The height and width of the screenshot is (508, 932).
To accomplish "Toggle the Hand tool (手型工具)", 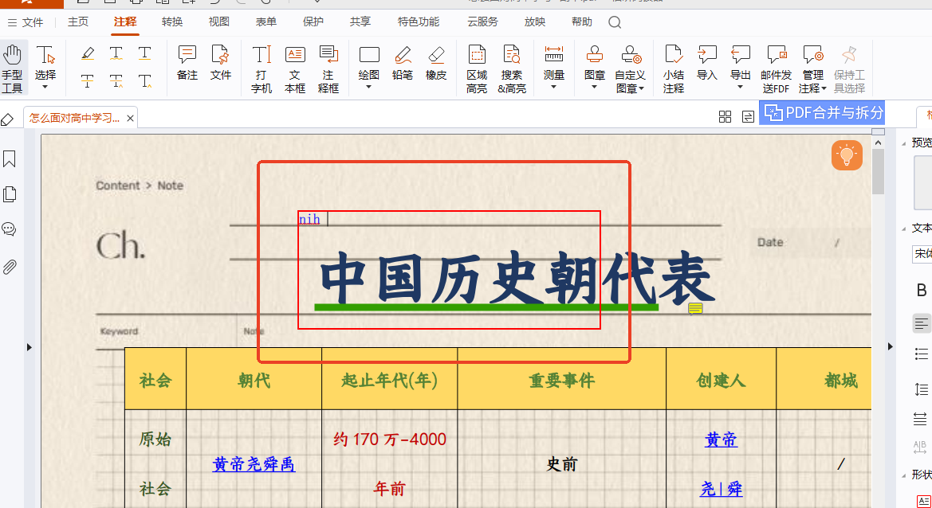I will tap(12, 68).
